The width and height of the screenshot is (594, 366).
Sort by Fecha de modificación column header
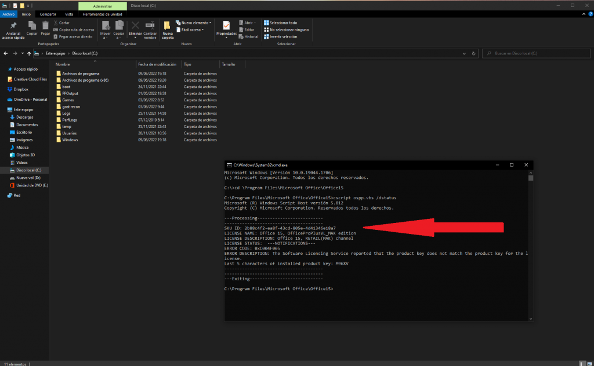point(157,64)
